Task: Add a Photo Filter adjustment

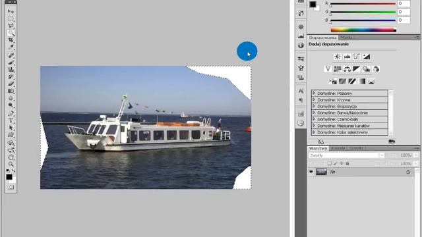Action: coord(366,69)
